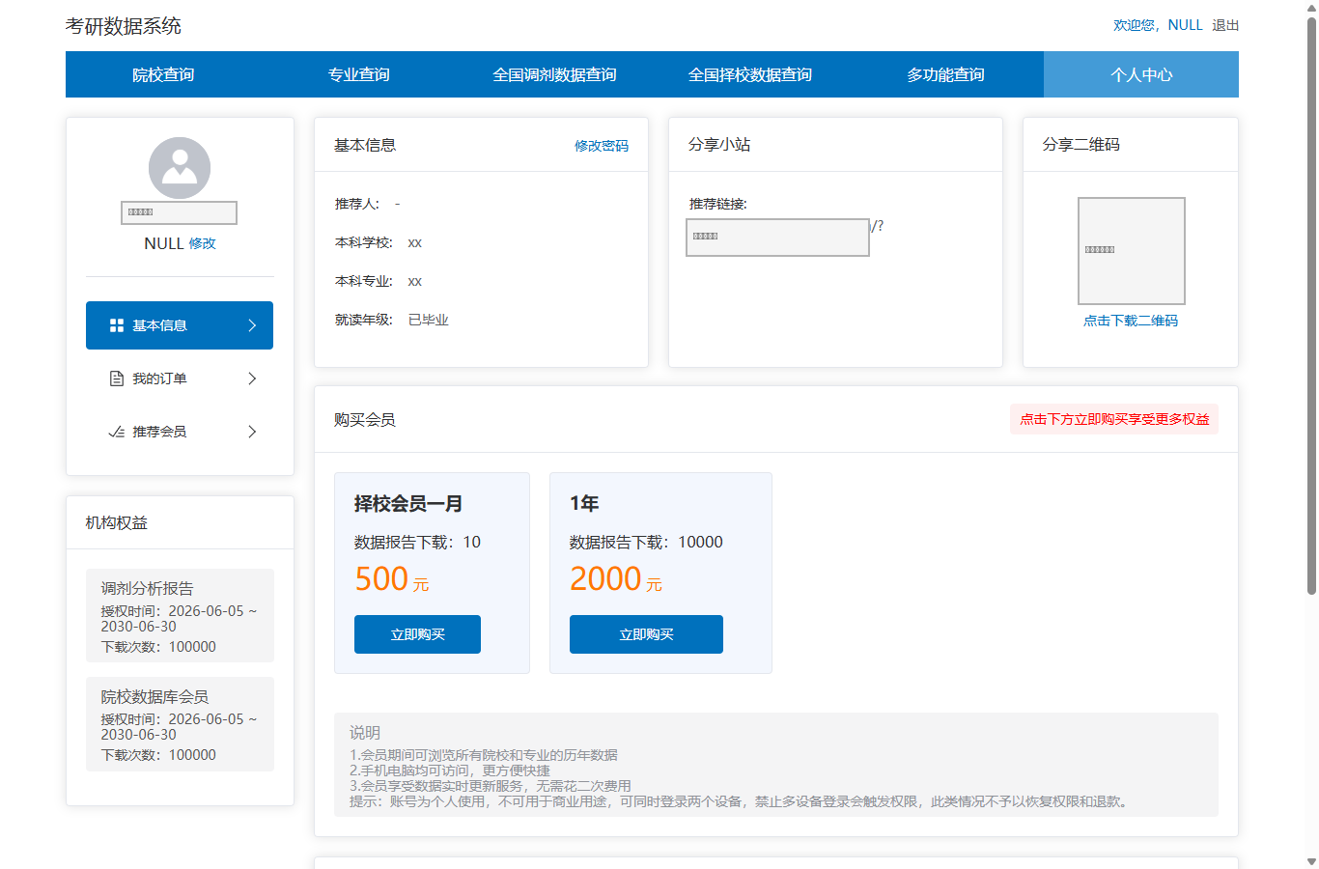This screenshot has width=1319, height=869.
Task: Click the 推荐人 row in 基本信息
Action: point(368,204)
